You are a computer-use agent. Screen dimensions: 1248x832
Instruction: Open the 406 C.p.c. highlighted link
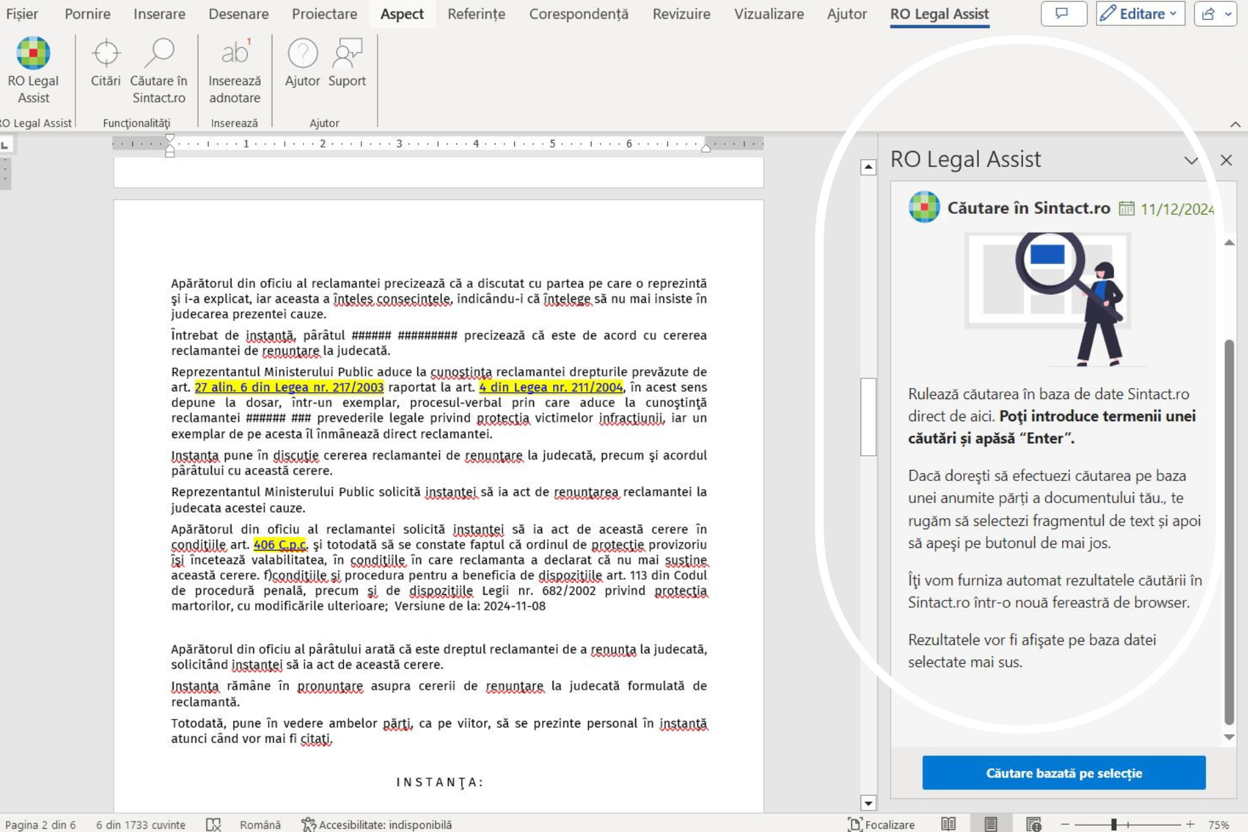pyautogui.click(x=279, y=545)
